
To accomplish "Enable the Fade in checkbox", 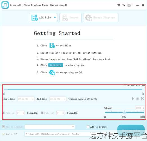I will (x=4, y=113).
